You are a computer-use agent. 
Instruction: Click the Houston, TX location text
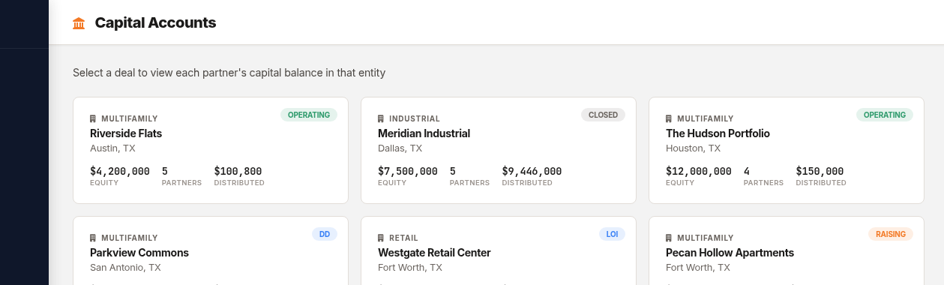(693, 148)
